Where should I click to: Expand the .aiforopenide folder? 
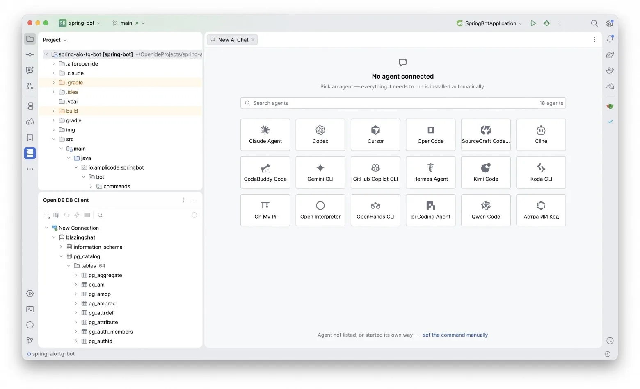coord(53,64)
